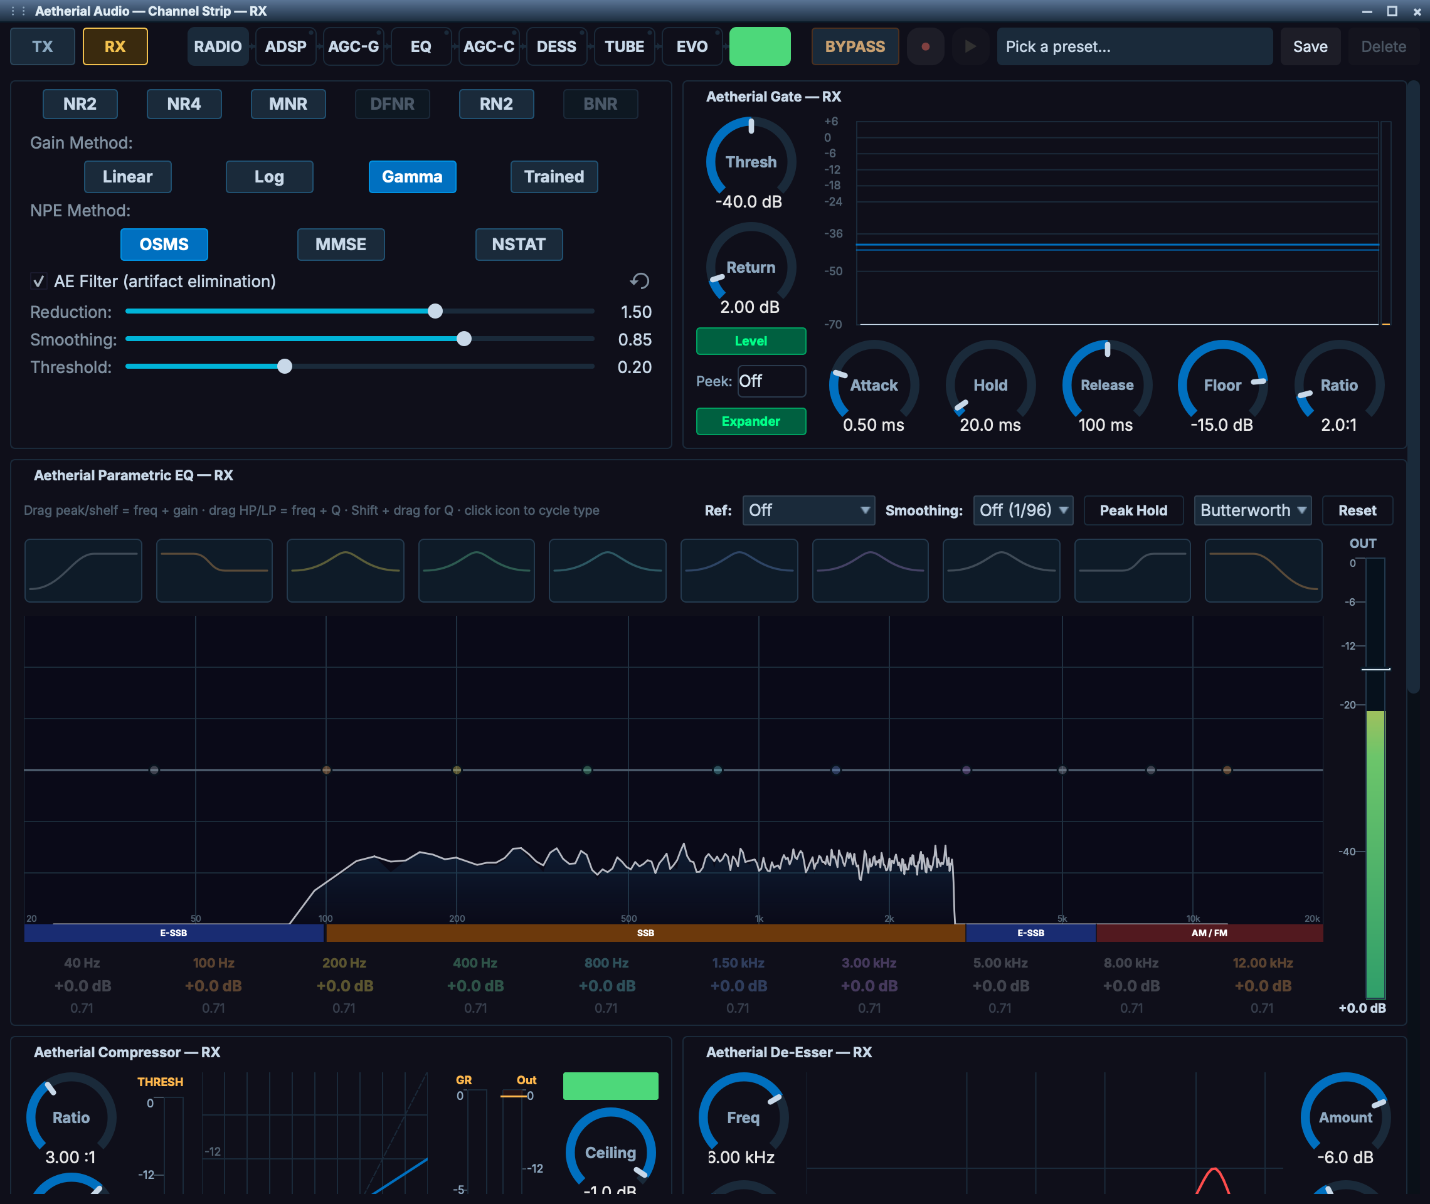The height and width of the screenshot is (1204, 1430).
Task: Click the 5.00 kHz peak band icon
Action: click(x=1002, y=571)
